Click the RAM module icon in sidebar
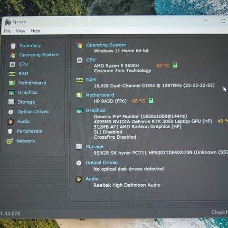This screenshot has width=228, height=228. pos(12,74)
